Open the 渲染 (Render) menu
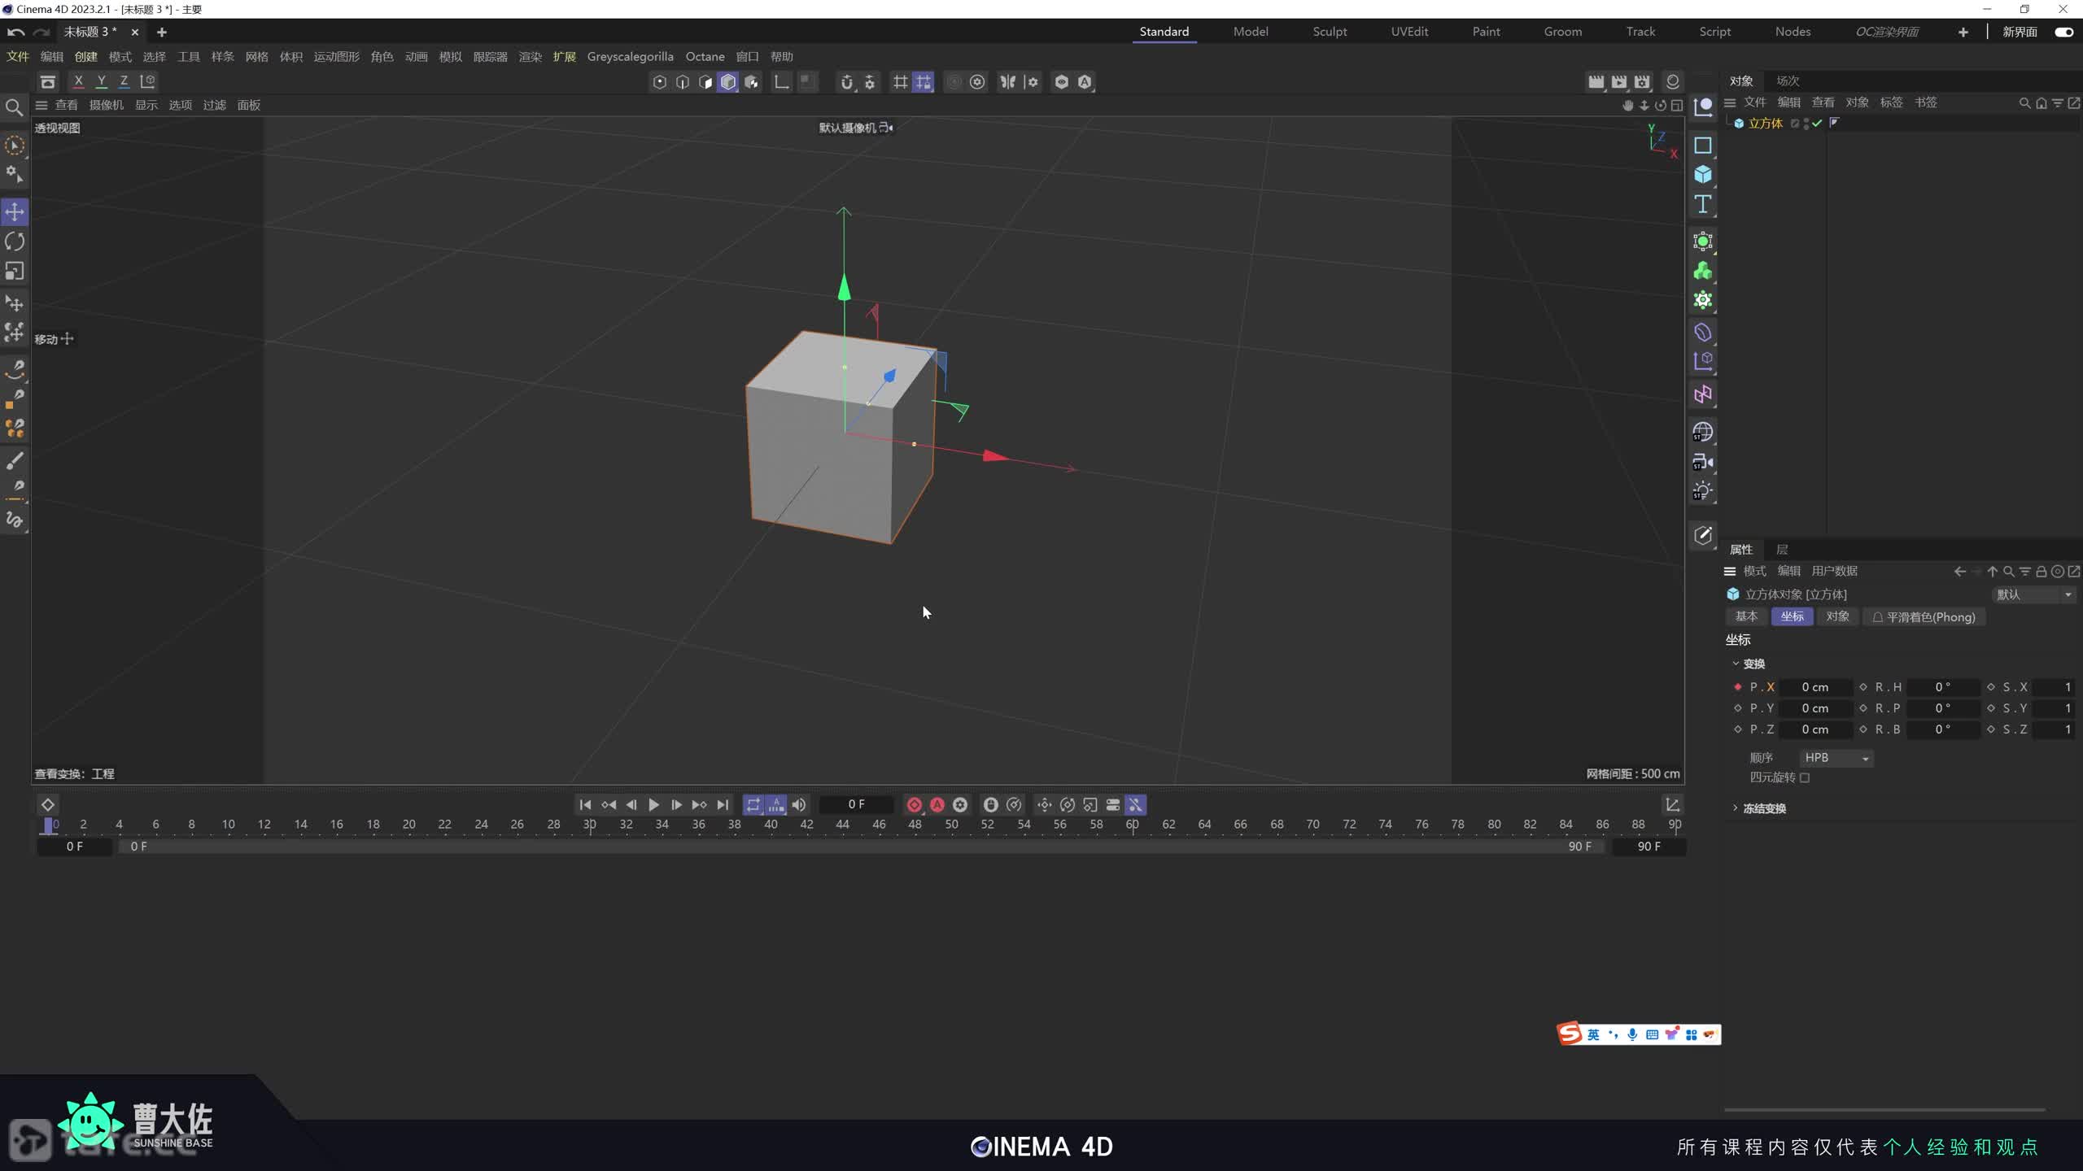2083x1171 pixels. (x=530, y=57)
